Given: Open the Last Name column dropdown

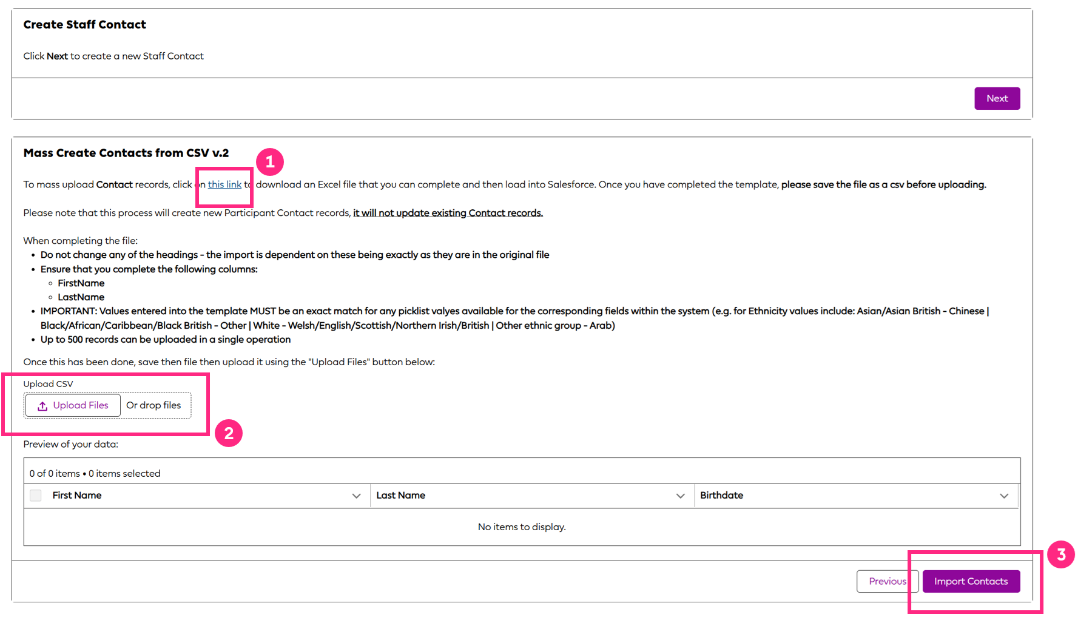Looking at the screenshot, I should tap(680, 496).
